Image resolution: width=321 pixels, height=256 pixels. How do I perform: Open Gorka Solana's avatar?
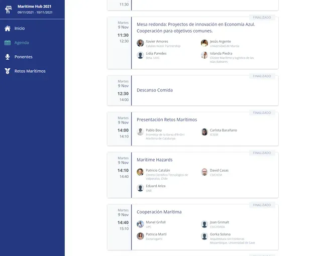204,236
